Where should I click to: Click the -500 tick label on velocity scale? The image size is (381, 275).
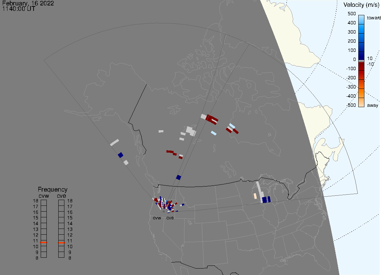(351, 105)
